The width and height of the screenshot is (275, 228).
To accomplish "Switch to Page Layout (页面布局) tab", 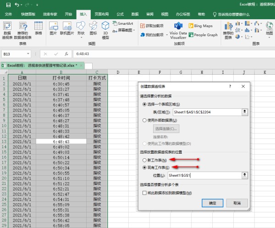I will [x=102, y=14].
